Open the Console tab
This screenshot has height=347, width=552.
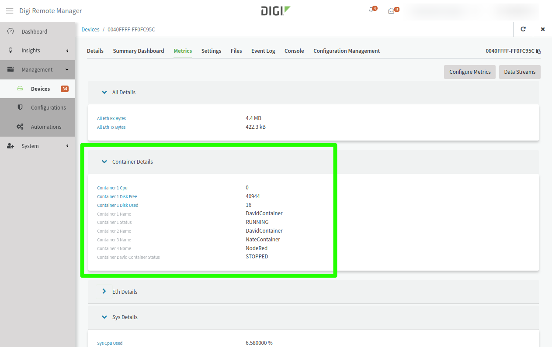(x=294, y=51)
